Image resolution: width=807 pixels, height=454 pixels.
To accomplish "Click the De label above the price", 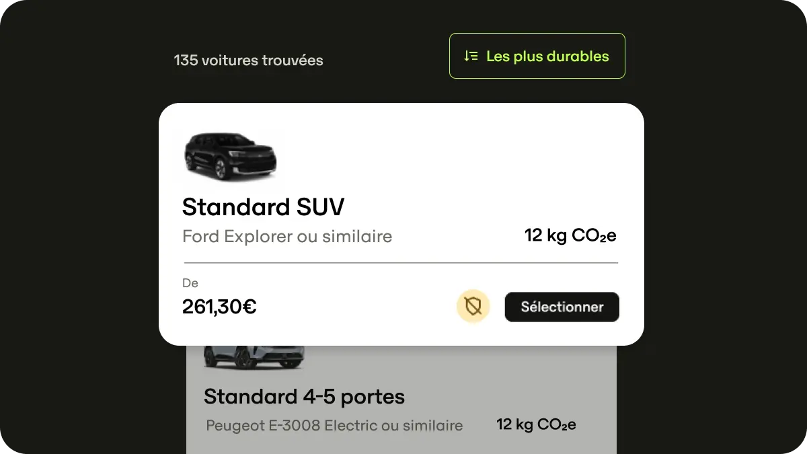I will tap(190, 283).
